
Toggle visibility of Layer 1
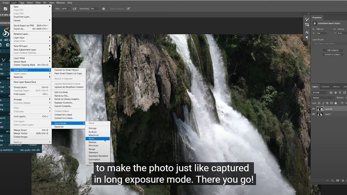(314, 114)
